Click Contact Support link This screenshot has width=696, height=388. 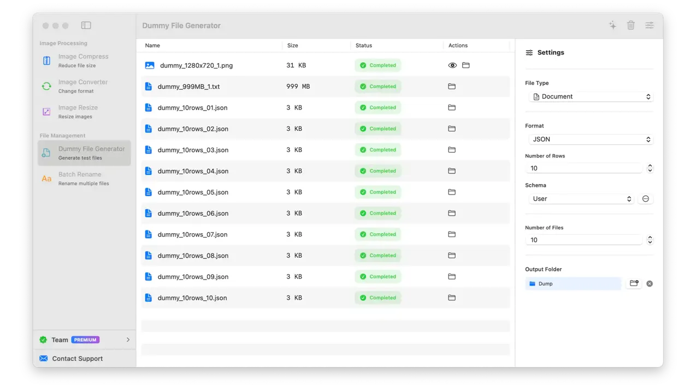pyautogui.click(x=77, y=359)
